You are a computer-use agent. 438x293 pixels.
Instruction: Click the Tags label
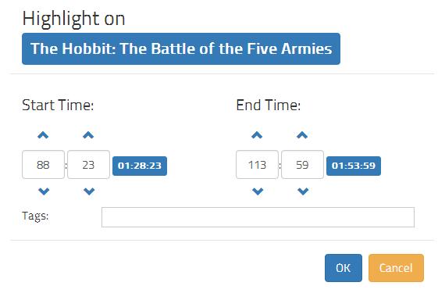tap(35, 216)
